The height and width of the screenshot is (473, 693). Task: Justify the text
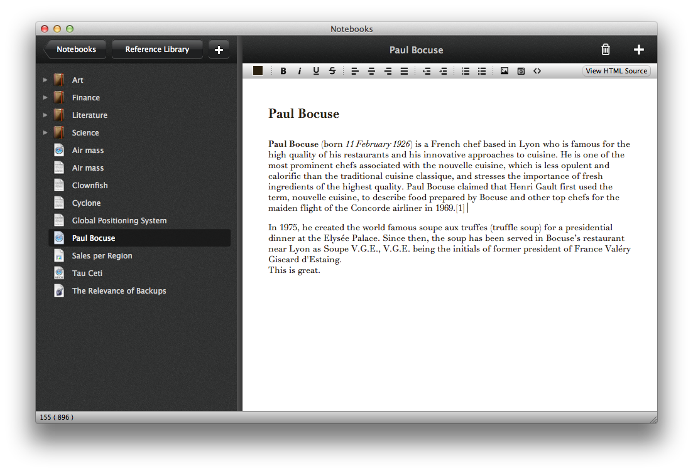pyautogui.click(x=404, y=71)
